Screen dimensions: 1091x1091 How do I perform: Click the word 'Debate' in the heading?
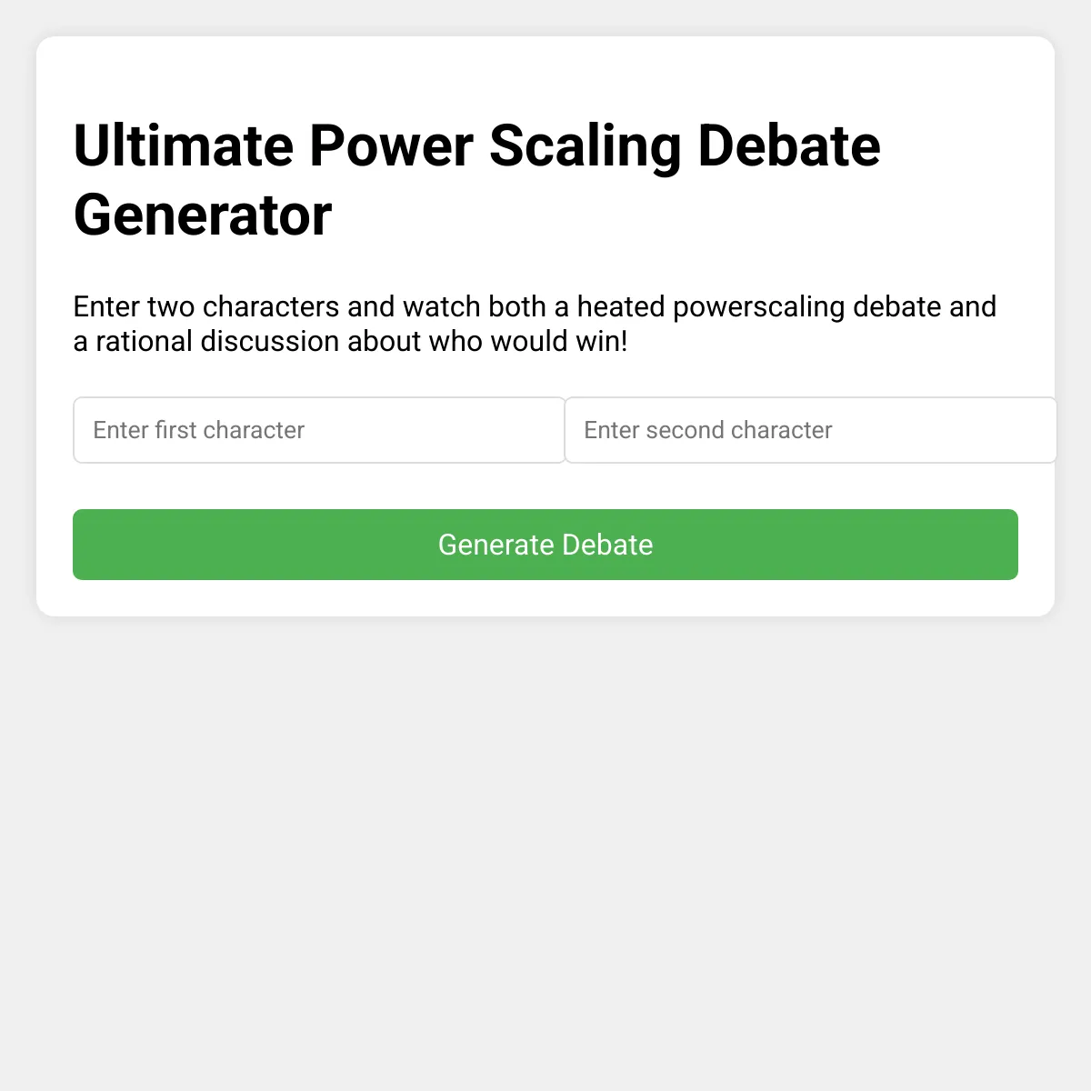coord(788,145)
